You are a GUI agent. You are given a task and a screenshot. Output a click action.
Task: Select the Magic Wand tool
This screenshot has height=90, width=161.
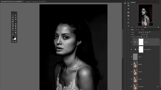16,17
